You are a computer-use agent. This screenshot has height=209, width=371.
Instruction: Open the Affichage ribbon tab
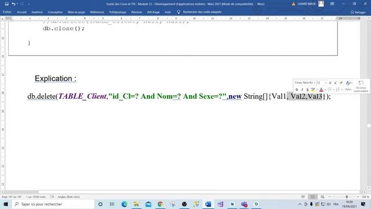(153, 12)
